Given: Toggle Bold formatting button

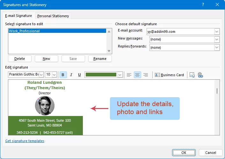Looking at the screenshot, I should tap(63, 75).
